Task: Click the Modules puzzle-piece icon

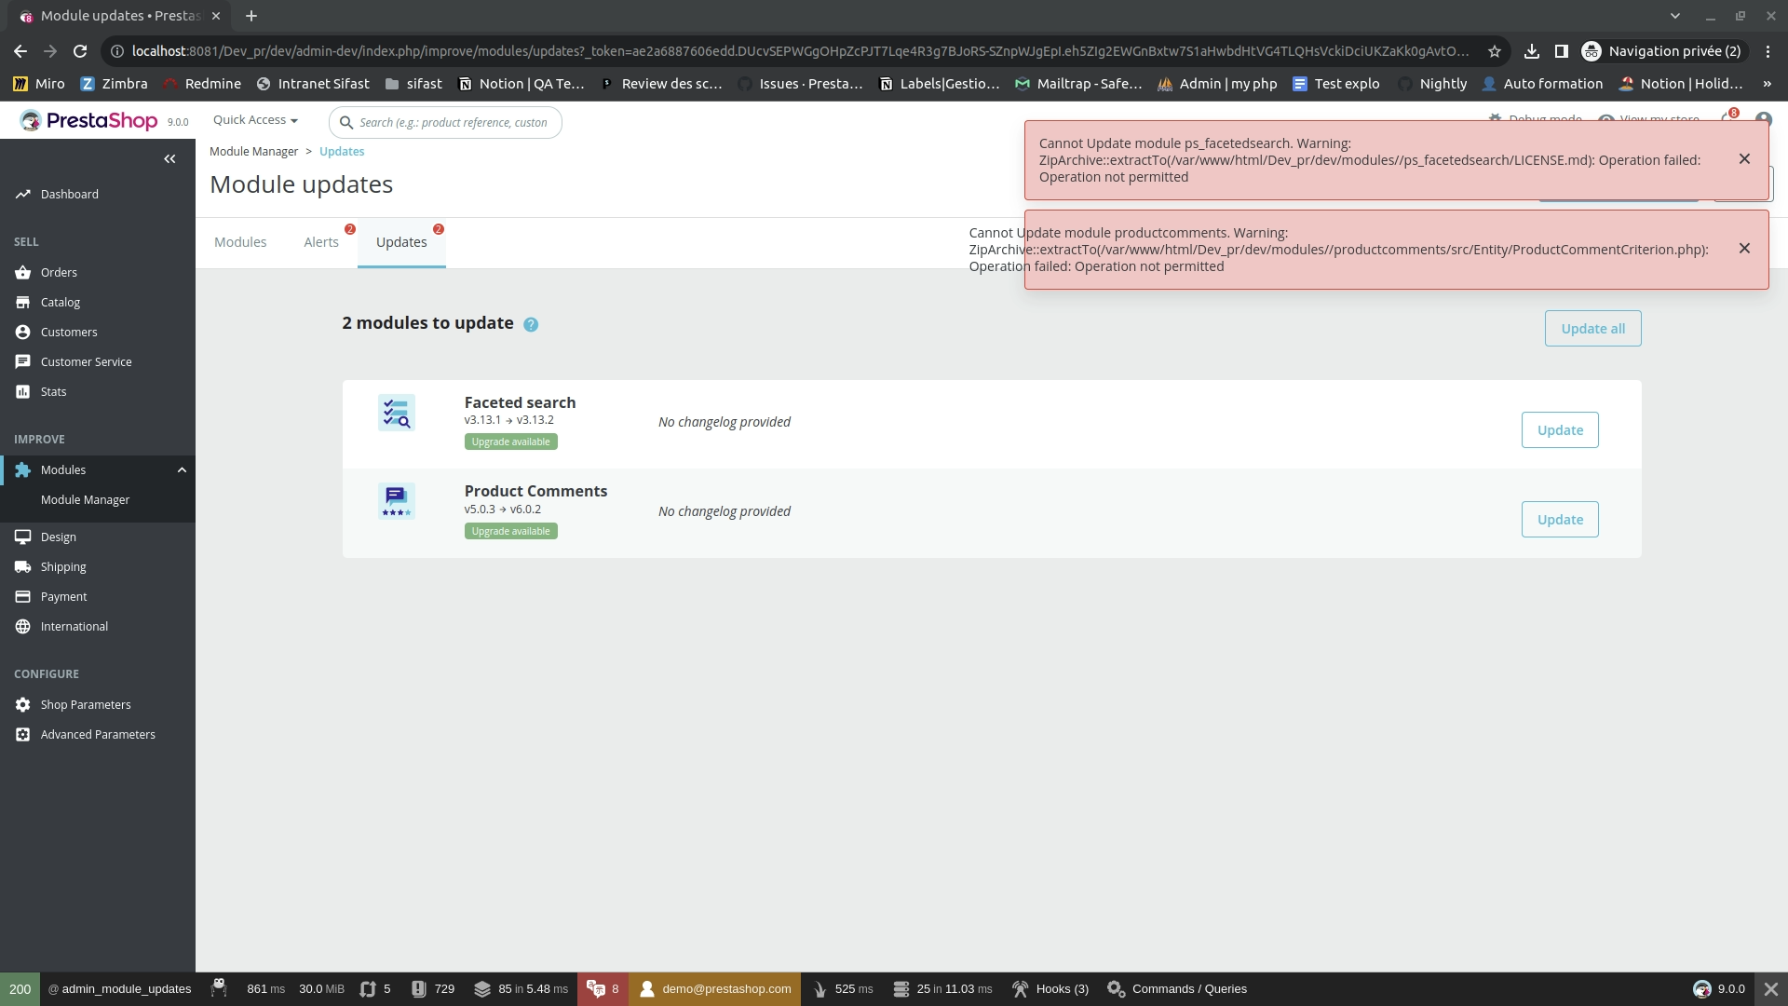Action: (22, 469)
